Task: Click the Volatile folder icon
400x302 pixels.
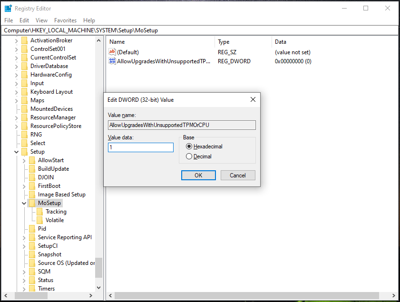Action: (40, 220)
